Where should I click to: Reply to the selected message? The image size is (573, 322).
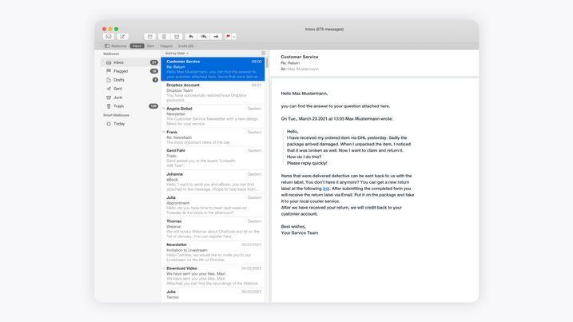pyautogui.click(x=191, y=37)
